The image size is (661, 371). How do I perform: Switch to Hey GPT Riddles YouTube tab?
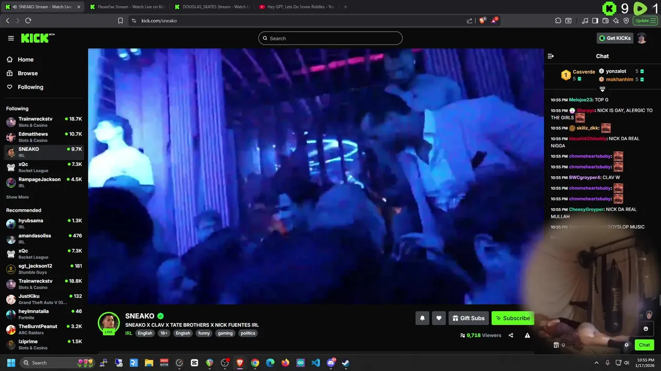click(x=296, y=7)
